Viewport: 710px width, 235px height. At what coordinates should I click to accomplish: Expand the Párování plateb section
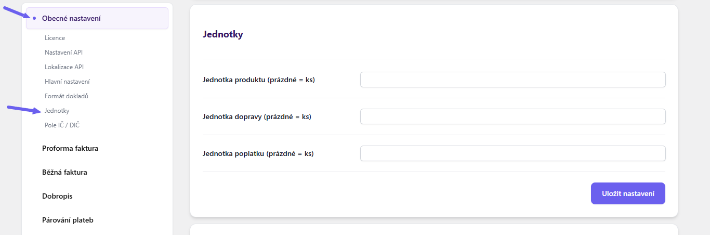pos(68,220)
